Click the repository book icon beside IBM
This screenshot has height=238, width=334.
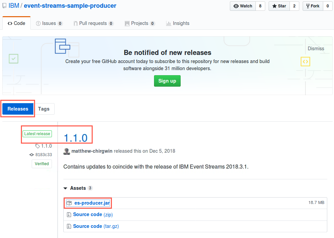click(4, 5)
